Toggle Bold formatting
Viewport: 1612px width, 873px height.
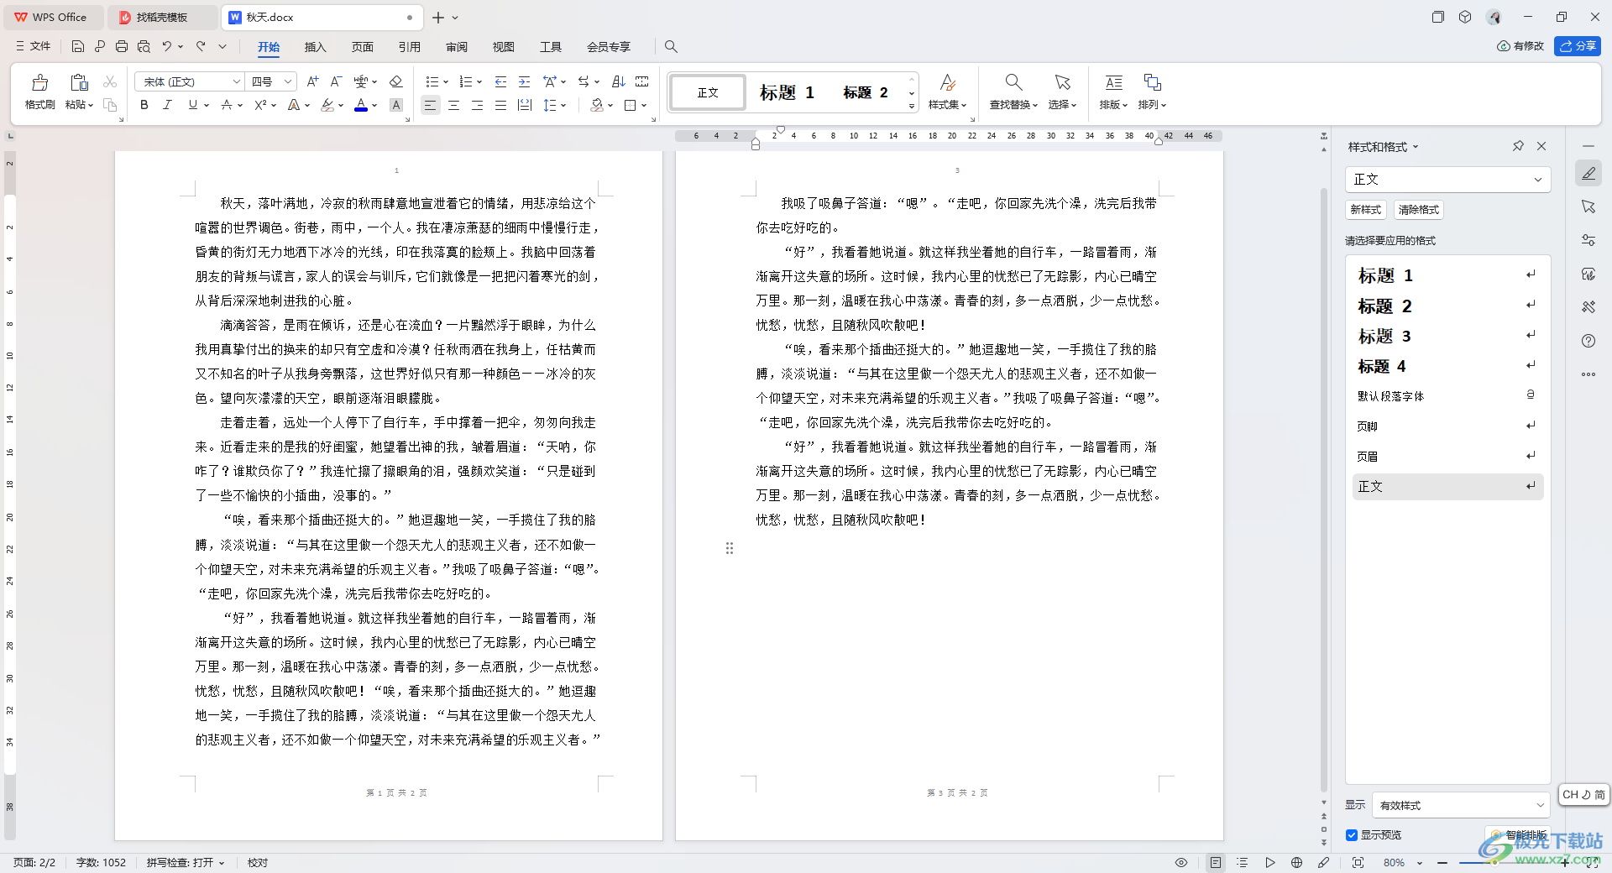coord(144,105)
